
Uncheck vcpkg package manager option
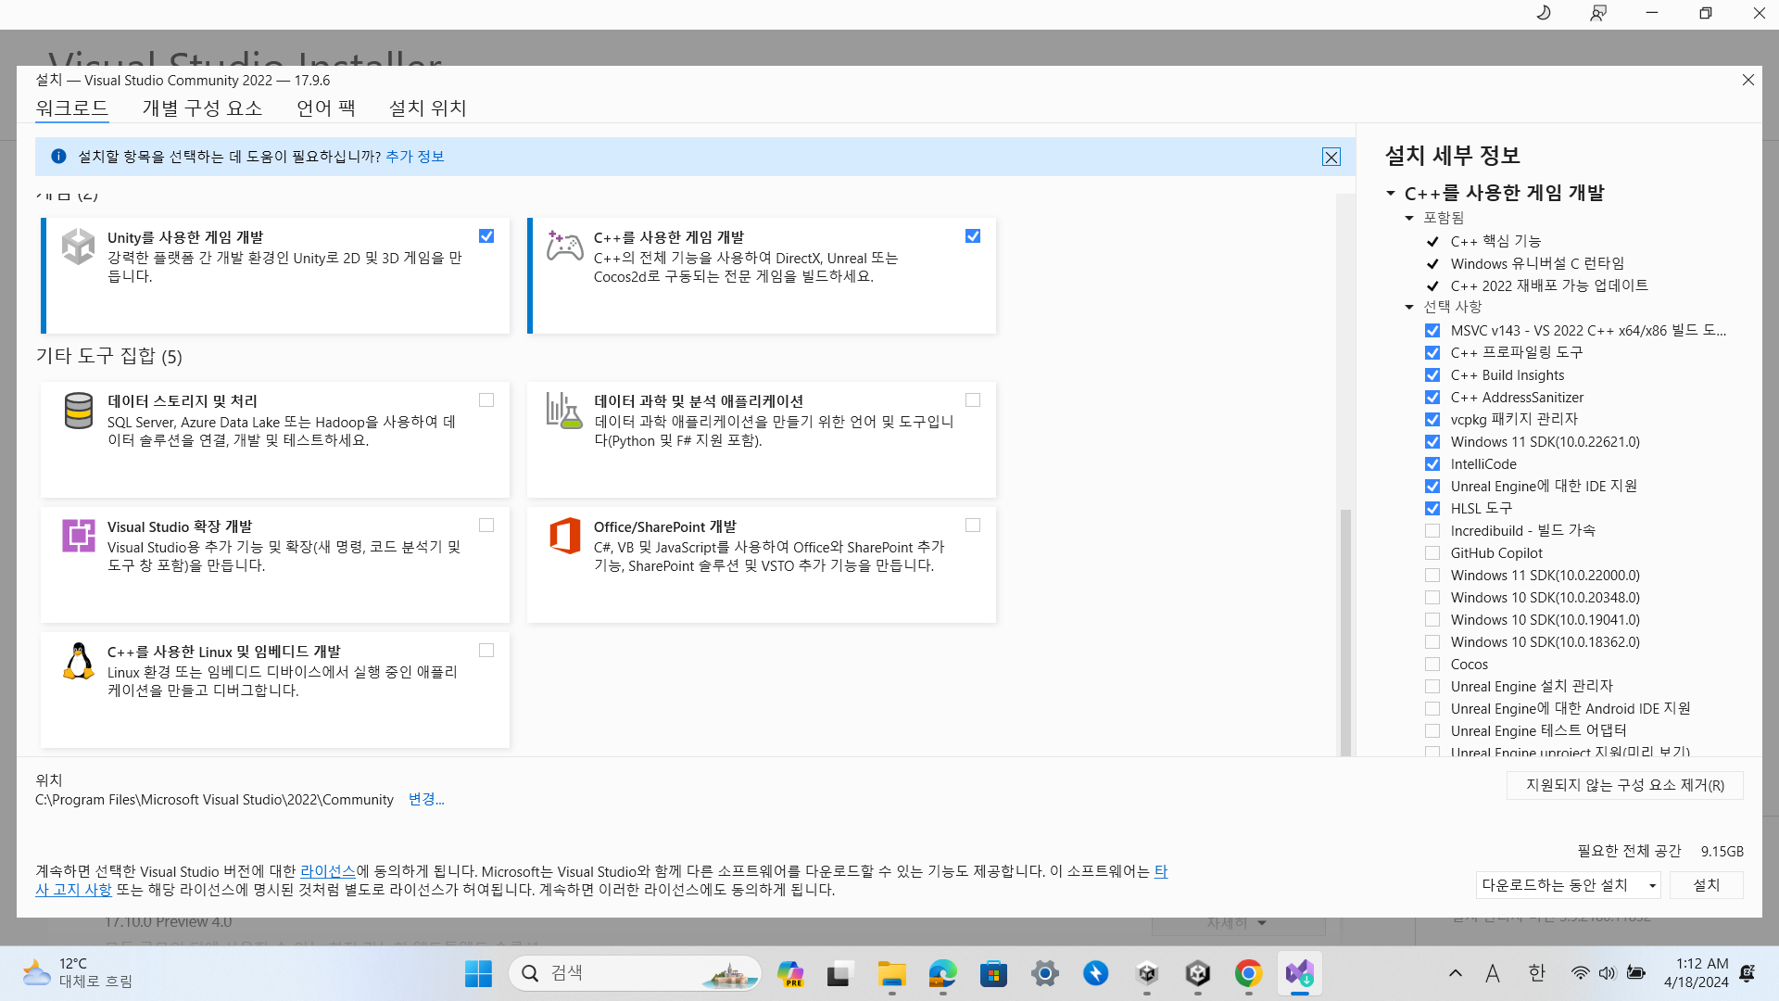pos(1432,420)
